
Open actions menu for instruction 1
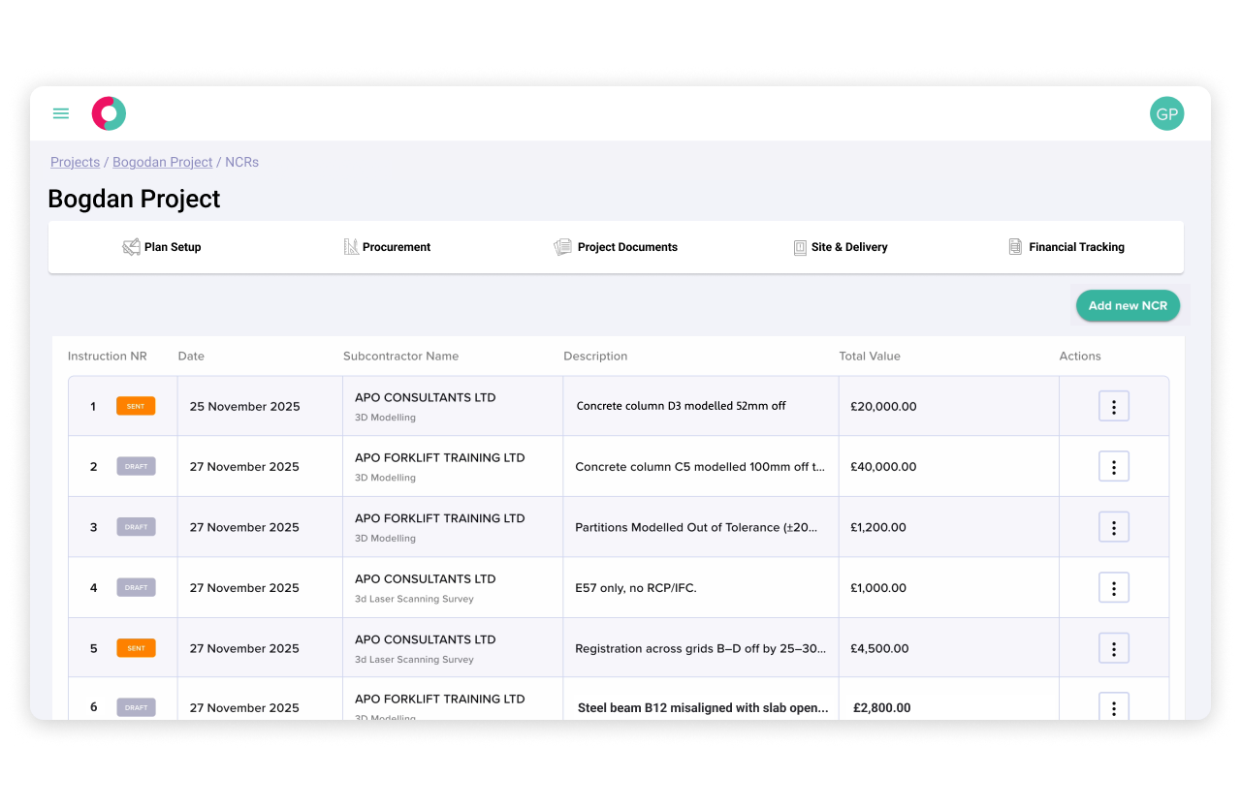pos(1113,407)
